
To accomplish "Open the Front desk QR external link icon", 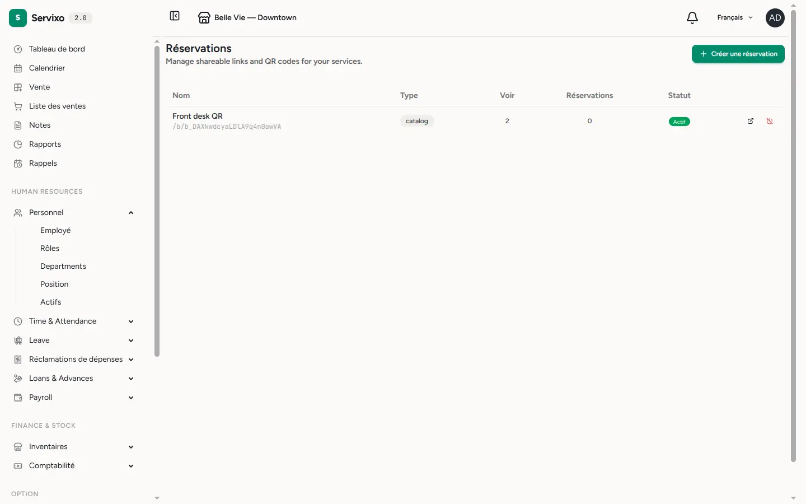I will [751, 121].
